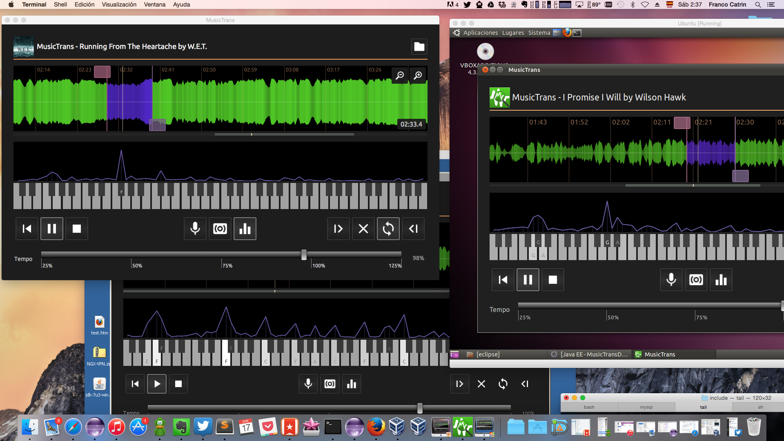Open the Shell menu in macOS menu bar

pos(60,4)
